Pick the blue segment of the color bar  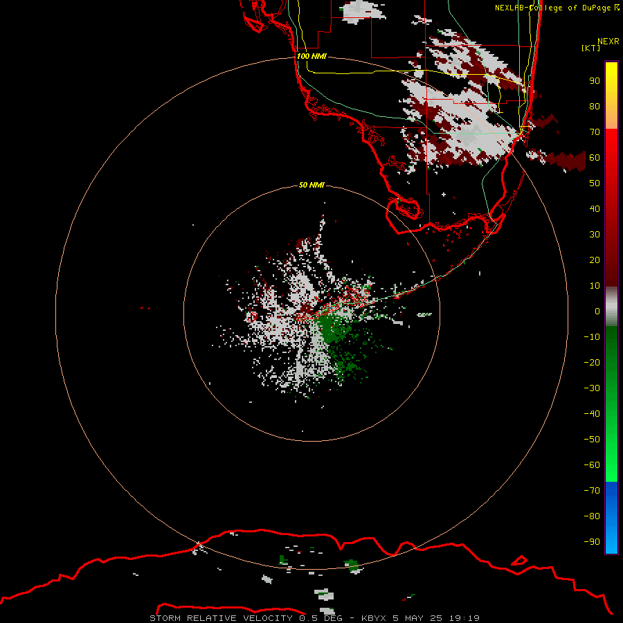pos(611,517)
